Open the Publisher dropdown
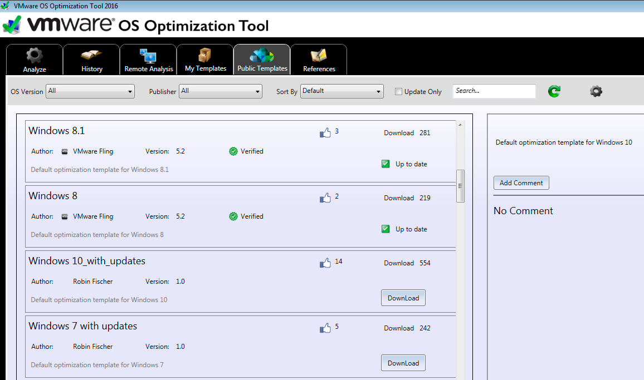Image resolution: width=644 pixels, height=380 pixels. pyautogui.click(x=220, y=91)
